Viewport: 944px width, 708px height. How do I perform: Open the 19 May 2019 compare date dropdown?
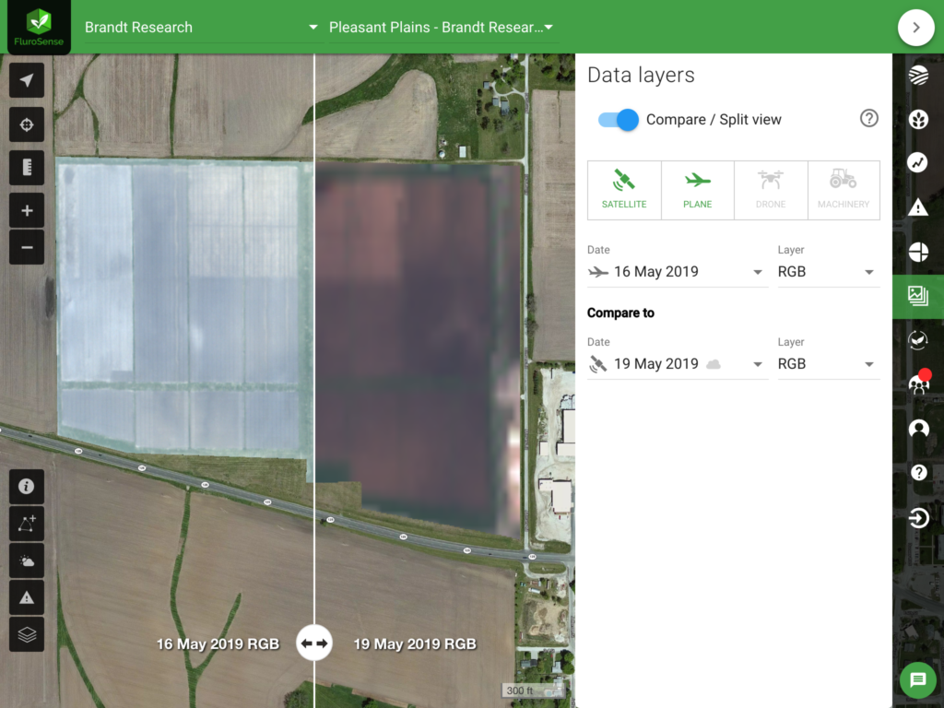(678, 364)
